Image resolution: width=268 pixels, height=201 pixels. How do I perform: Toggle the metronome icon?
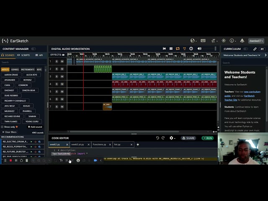pyautogui.click(x=191, y=49)
